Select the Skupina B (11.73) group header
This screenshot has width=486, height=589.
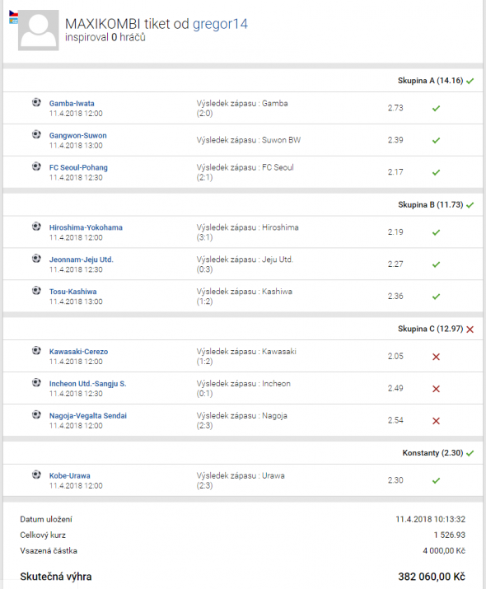pyautogui.click(x=431, y=205)
